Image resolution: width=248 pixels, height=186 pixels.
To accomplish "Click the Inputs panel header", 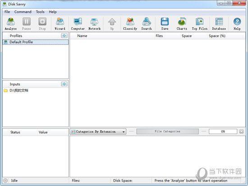I will click(x=15, y=84).
